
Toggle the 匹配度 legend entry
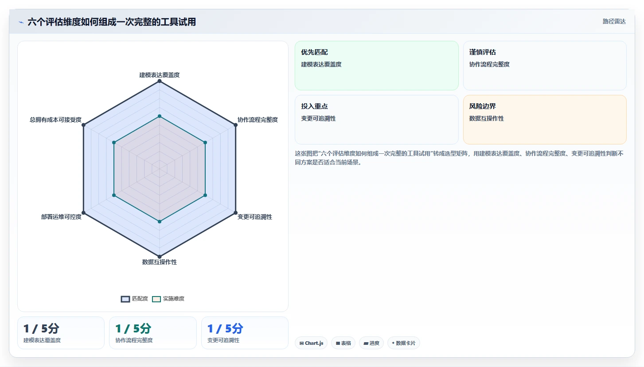(x=135, y=299)
